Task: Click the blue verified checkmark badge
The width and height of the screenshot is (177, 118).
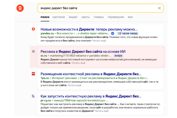Action: click(113, 33)
